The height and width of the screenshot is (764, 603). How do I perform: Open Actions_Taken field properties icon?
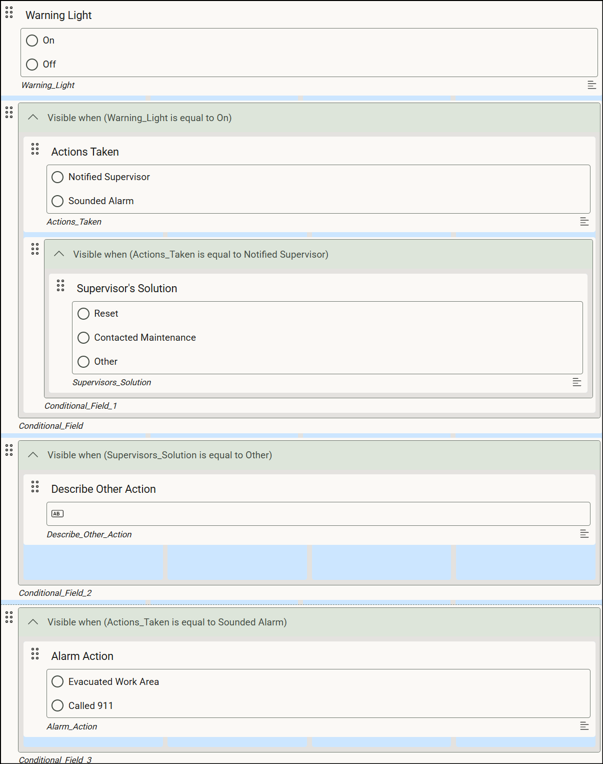point(584,222)
